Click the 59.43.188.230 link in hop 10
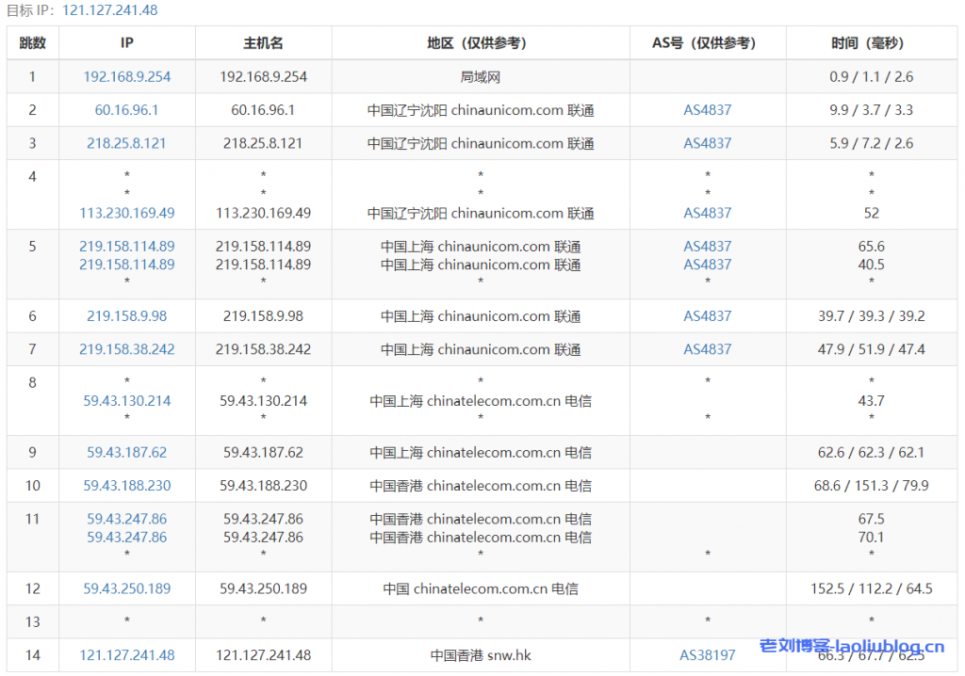965x676 pixels. click(x=126, y=485)
